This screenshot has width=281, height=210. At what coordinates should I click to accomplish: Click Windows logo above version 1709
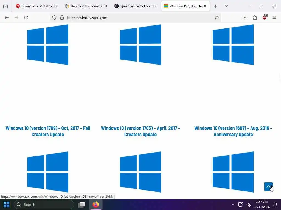(48, 45)
